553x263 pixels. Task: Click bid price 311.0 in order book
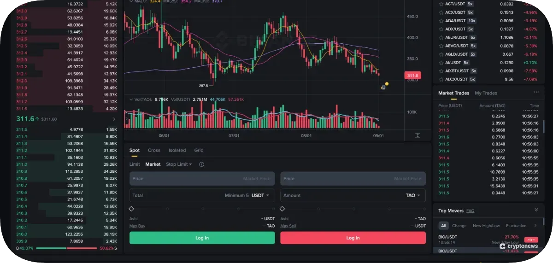tap(22, 164)
